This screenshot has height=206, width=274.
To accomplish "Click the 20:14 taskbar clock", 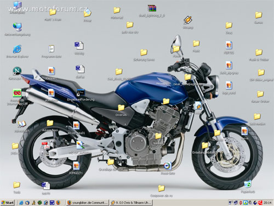I will (x=267, y=203).
